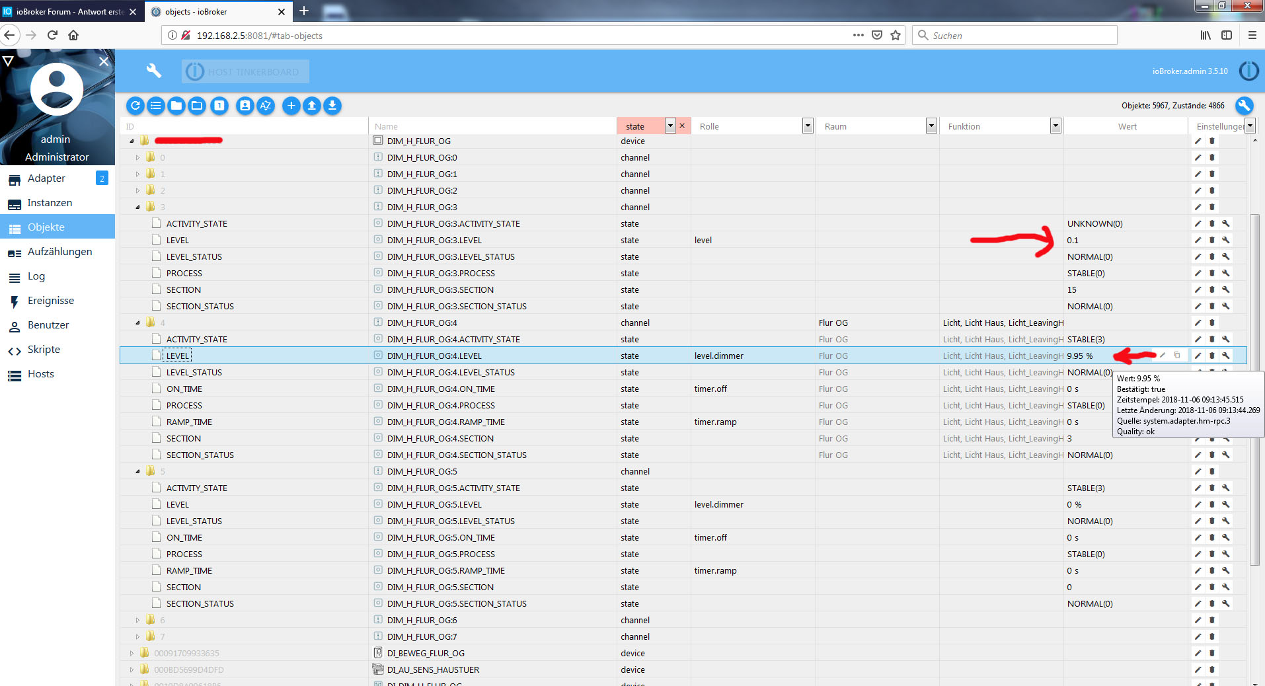Copy the 9.95 % value with copy icon

pyautogui.click(x=1177, y=356)
